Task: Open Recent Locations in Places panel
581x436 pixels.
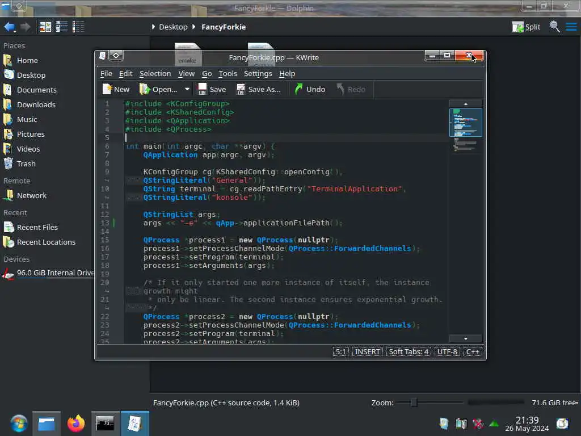Action: click(x=48, y=242)
